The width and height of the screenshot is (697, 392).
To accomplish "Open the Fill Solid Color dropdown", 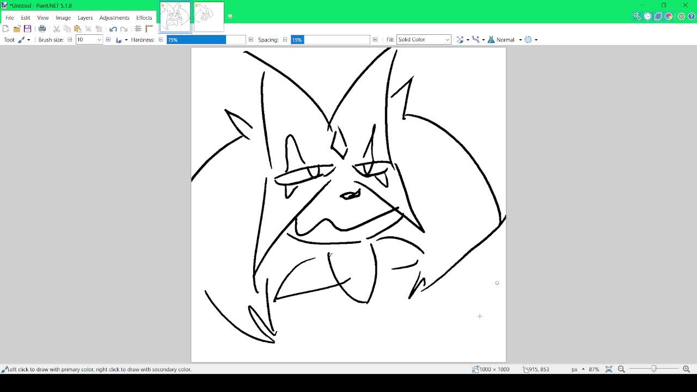I will (x=424, y=40).
